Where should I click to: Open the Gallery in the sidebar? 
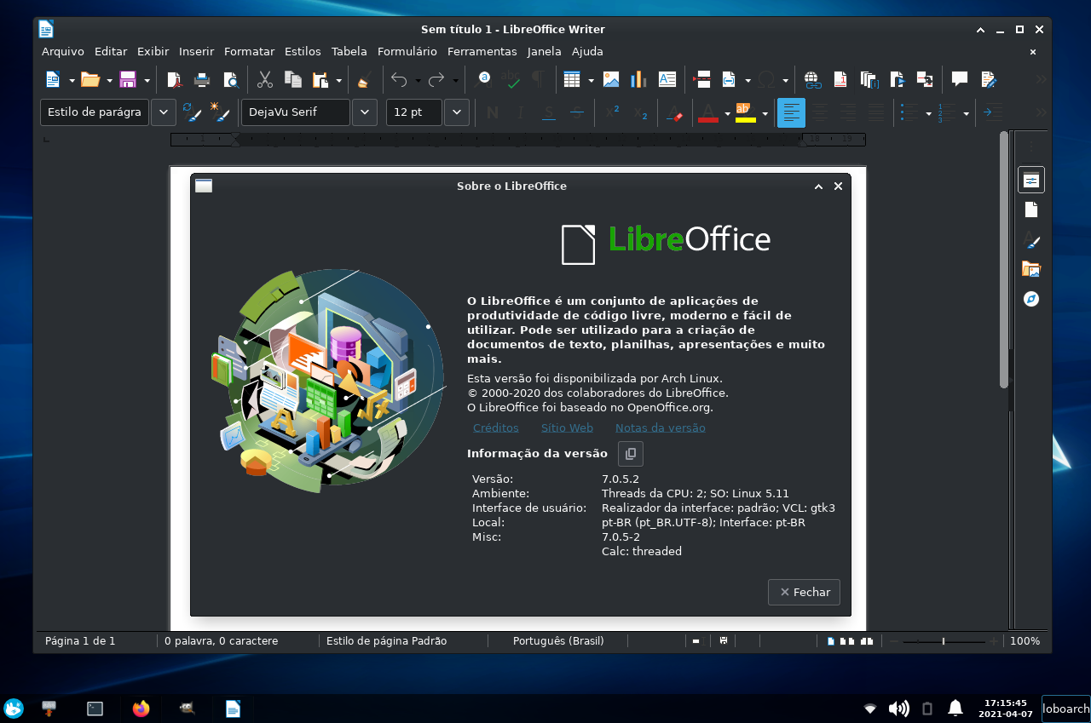[x=1030, y=269]
